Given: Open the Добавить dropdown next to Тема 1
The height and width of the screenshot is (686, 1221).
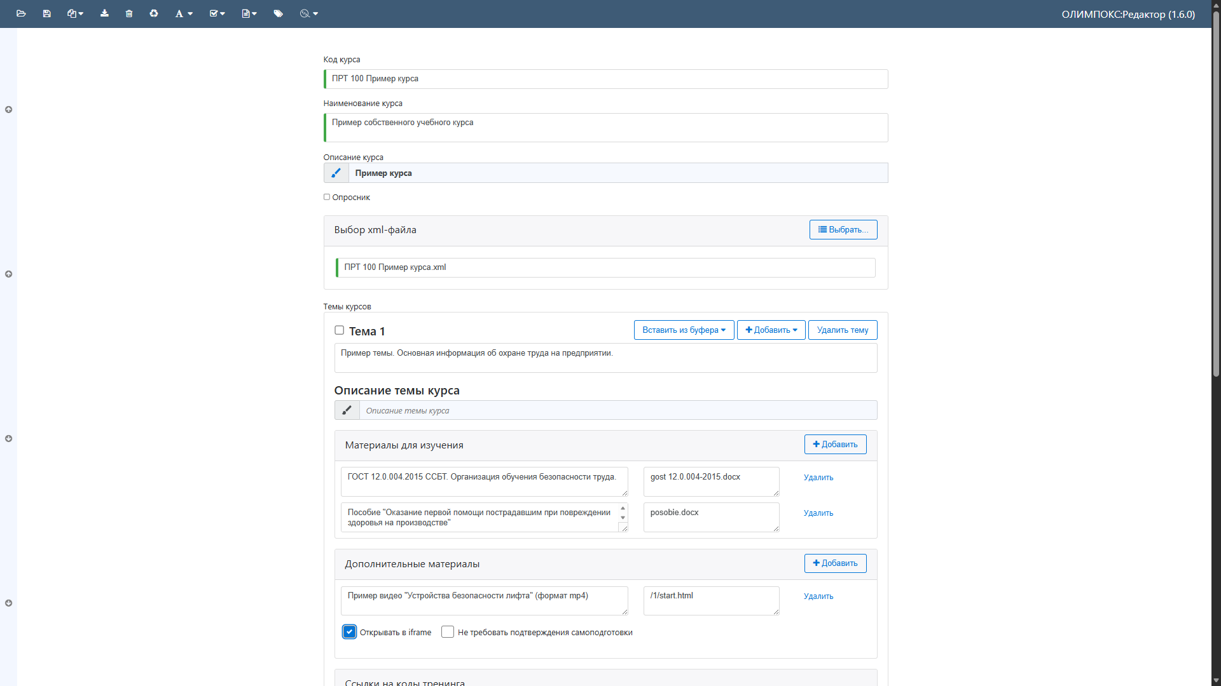Looking at the screenshot, I should tap(771, 330).
